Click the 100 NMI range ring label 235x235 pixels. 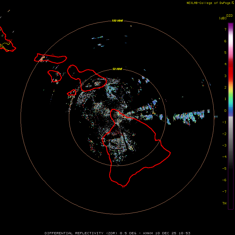coord(117,21)
